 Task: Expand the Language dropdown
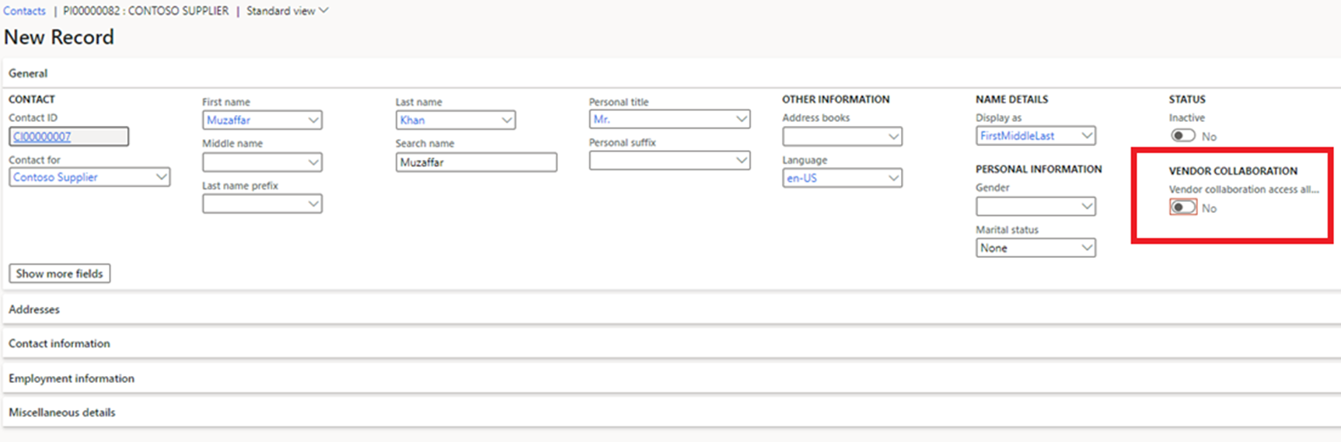tap(893, 178)
